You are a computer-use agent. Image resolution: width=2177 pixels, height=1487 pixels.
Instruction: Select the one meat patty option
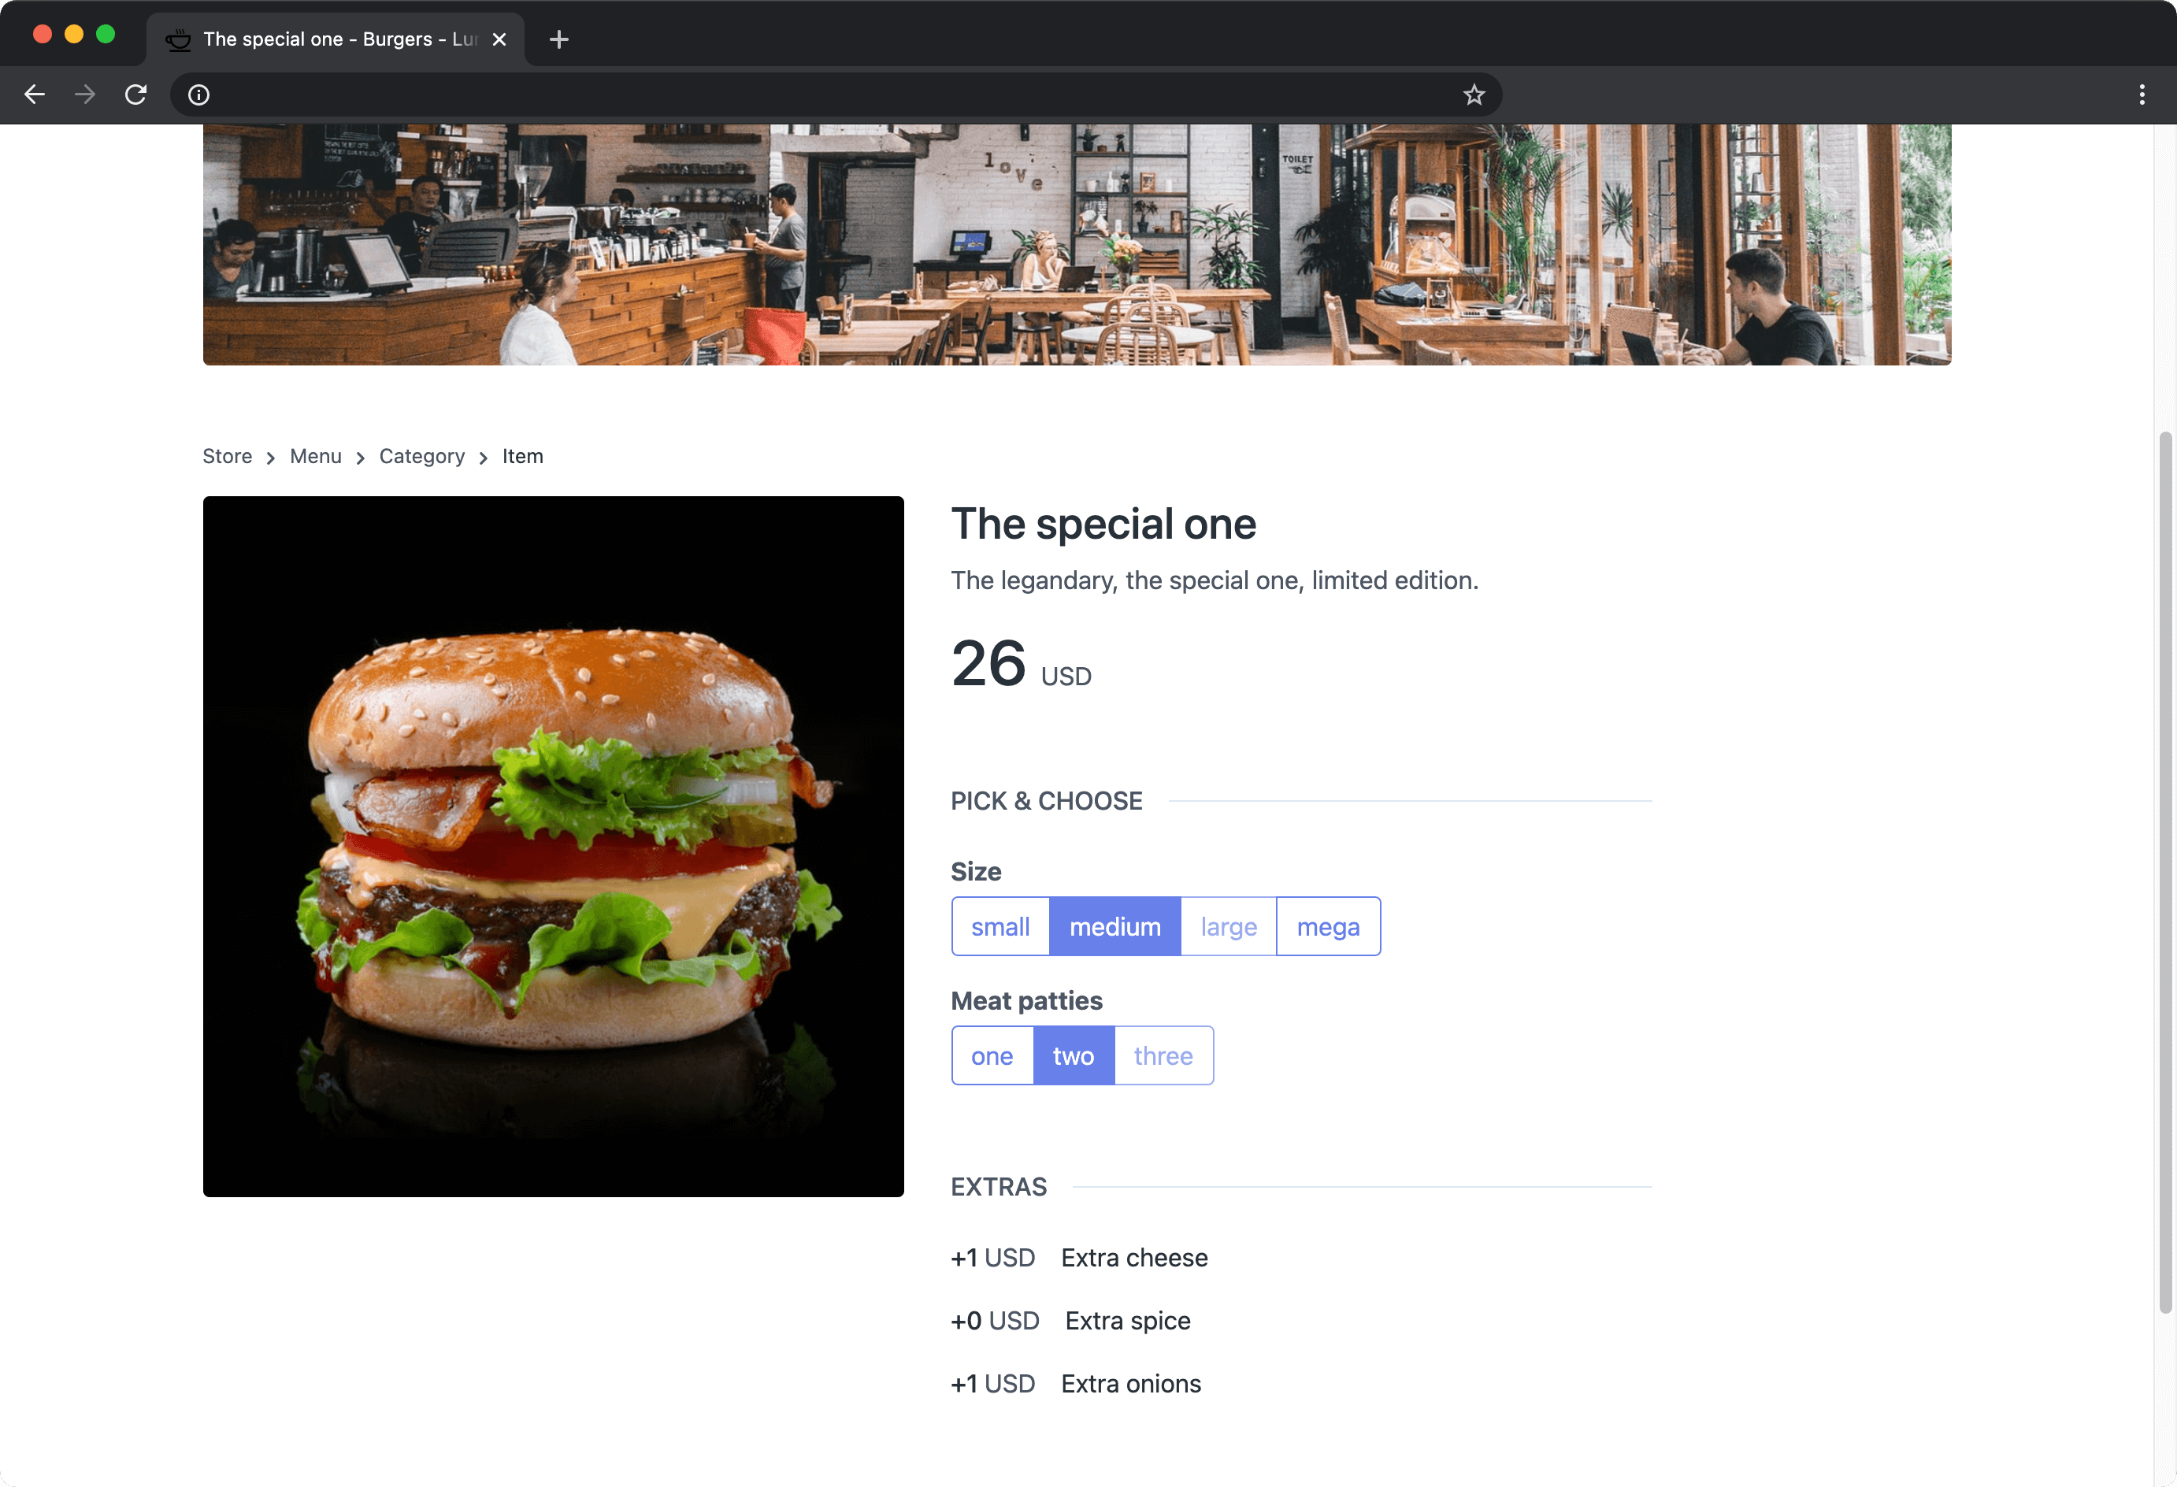click(991, 1054)
